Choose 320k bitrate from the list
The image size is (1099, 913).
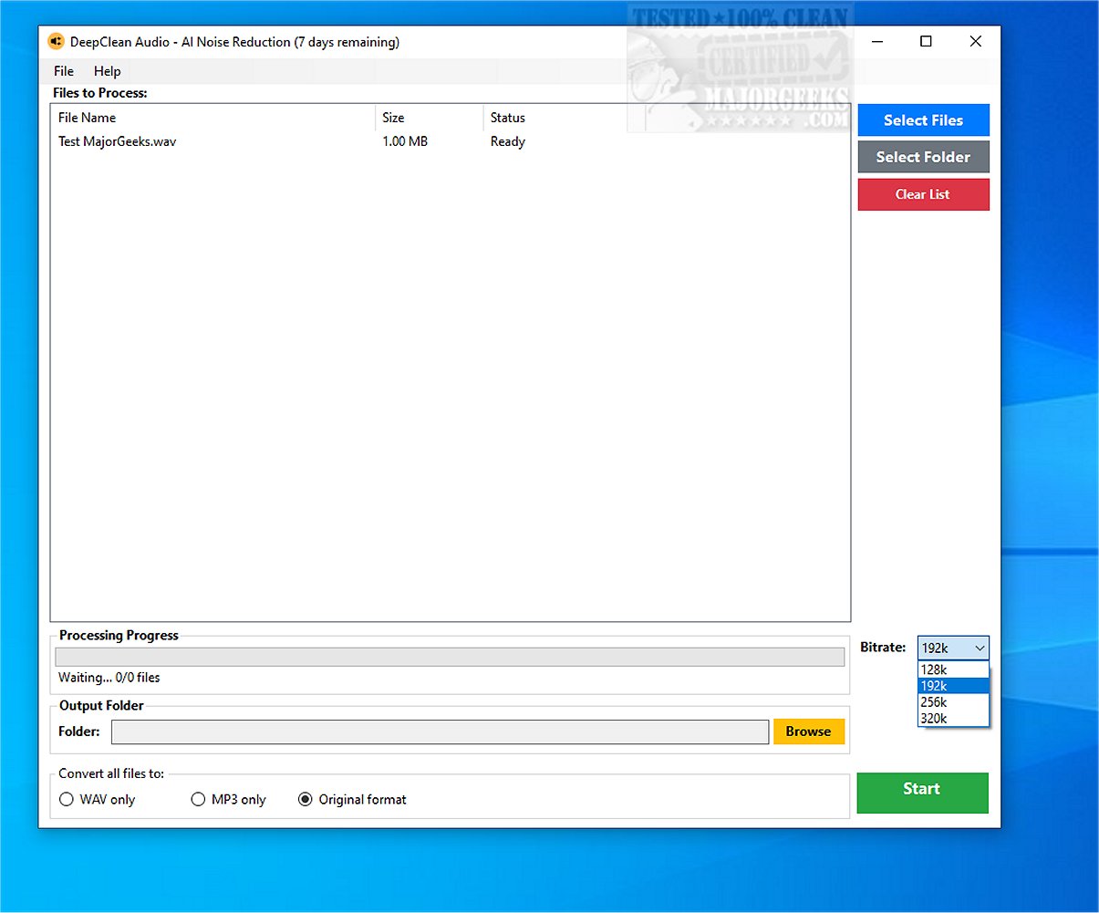[x=953, y=719]
